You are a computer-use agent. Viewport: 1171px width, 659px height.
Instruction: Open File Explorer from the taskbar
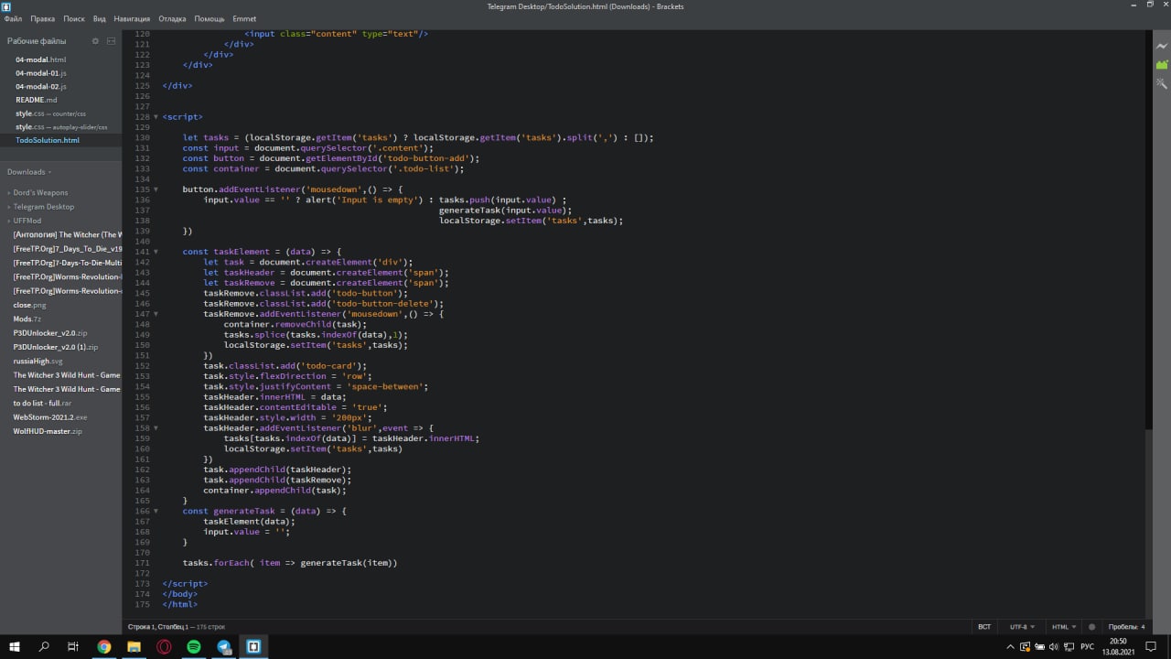tap(134, 647)
